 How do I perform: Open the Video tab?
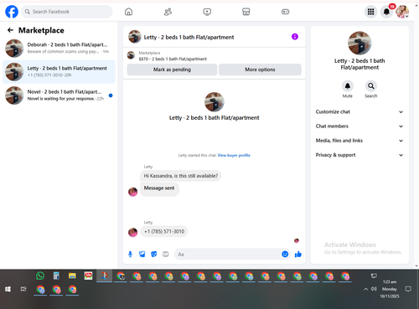(x=207, y=12)
